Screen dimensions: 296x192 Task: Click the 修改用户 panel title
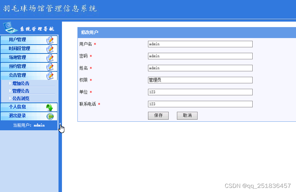pos(90,32)
